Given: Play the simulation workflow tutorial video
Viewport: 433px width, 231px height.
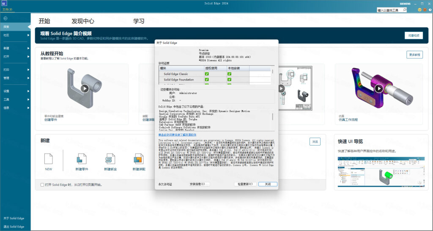Looking at the screenshot, I should pos(379,88).
